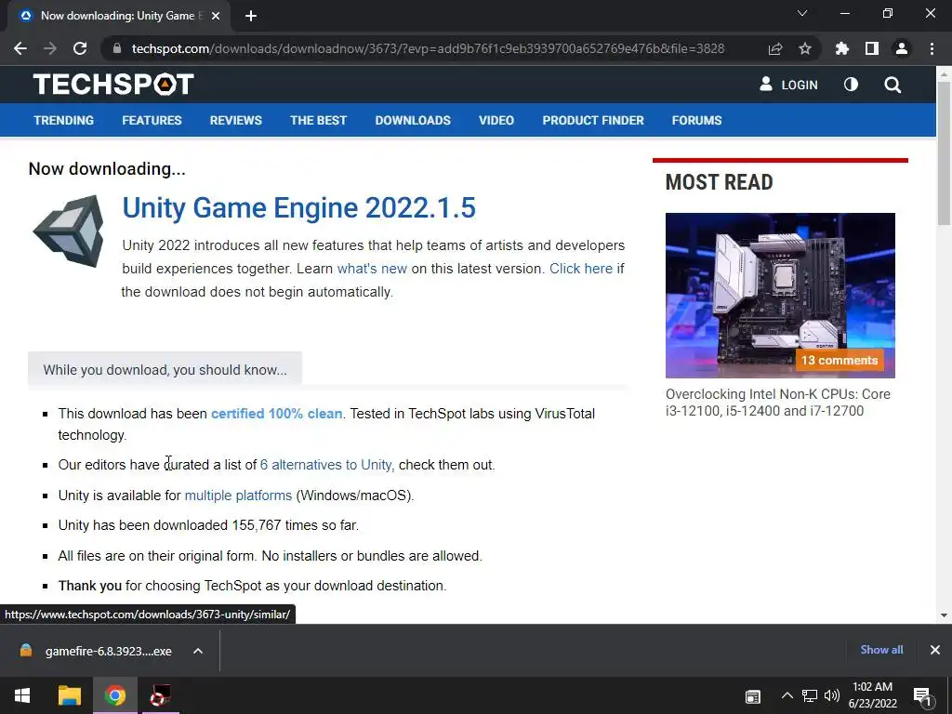Open the Chrome extensions puzzle icon

842,48
